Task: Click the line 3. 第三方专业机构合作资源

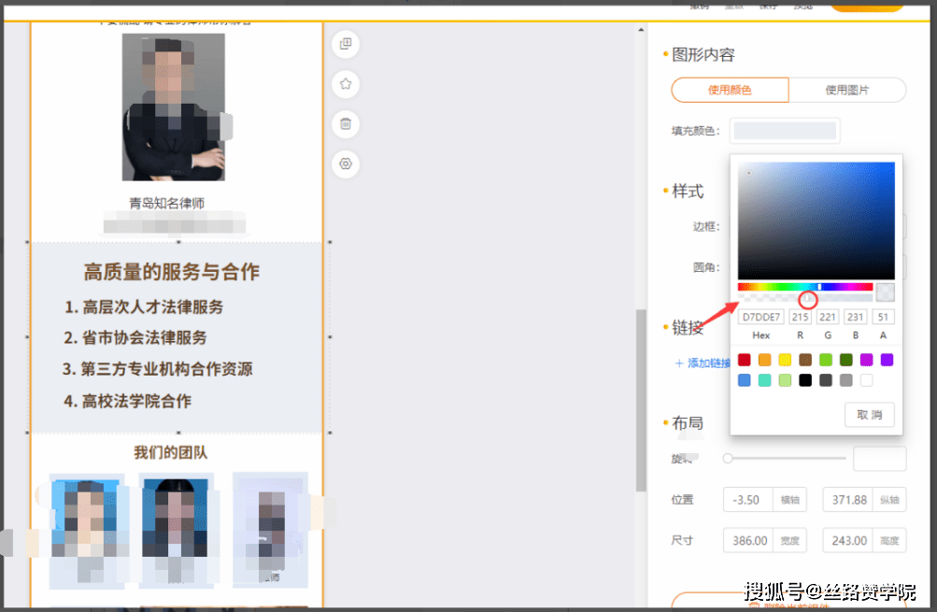Action: point(158,369)
